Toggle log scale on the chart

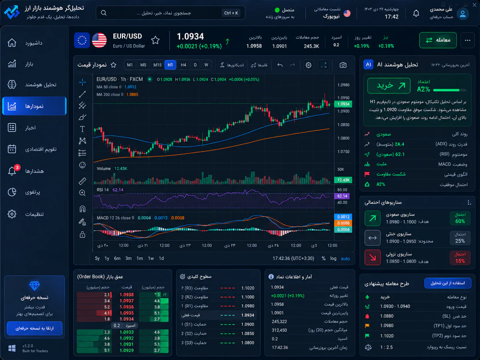point(333,258)
